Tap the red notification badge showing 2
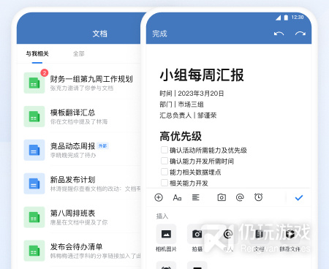This screenshot has width=329, height=269. [45, 72]
